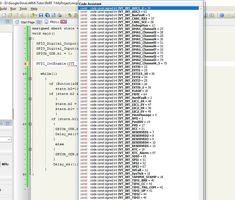Select IVT_INT_HardFault = 3 suggestion

coord(139,98)
